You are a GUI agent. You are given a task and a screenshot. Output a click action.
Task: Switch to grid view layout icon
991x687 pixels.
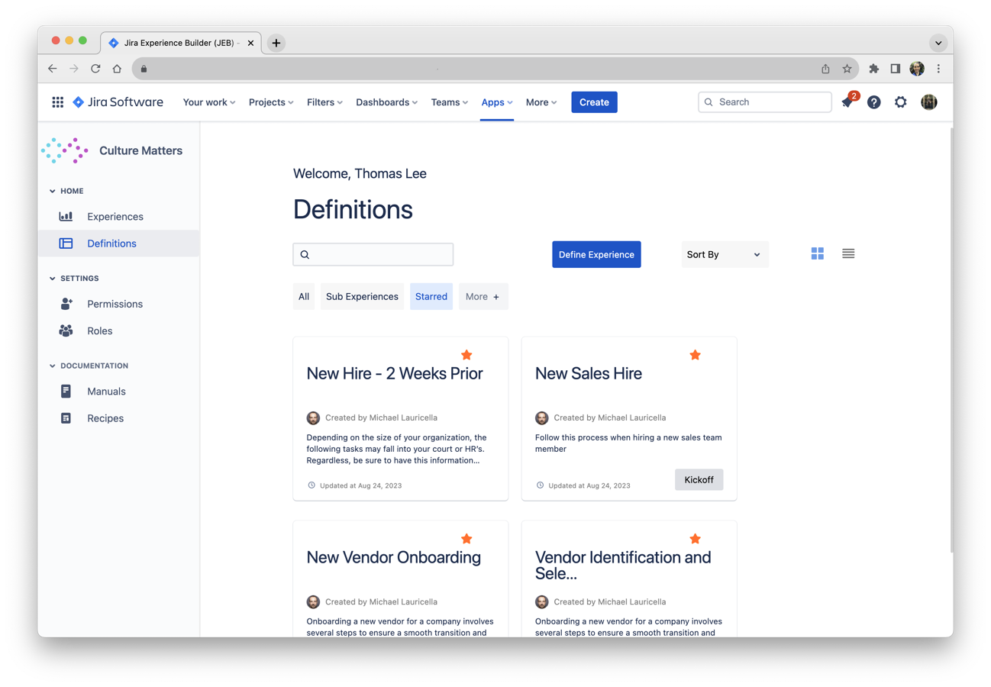click(x=817, y=254)
